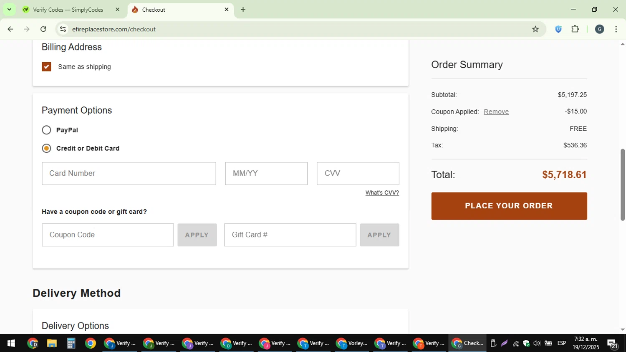Switch to Verify Codes — SimplyCodes tab
The width and height of the screenshot is (626, 352).
tap(69, 10)
